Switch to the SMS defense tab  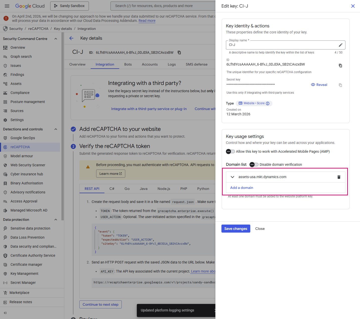coord(197,64)
